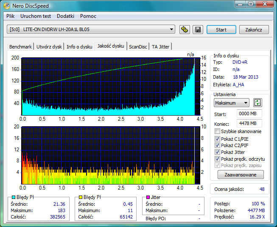Click PIF total value 65142

pos(126,217)
